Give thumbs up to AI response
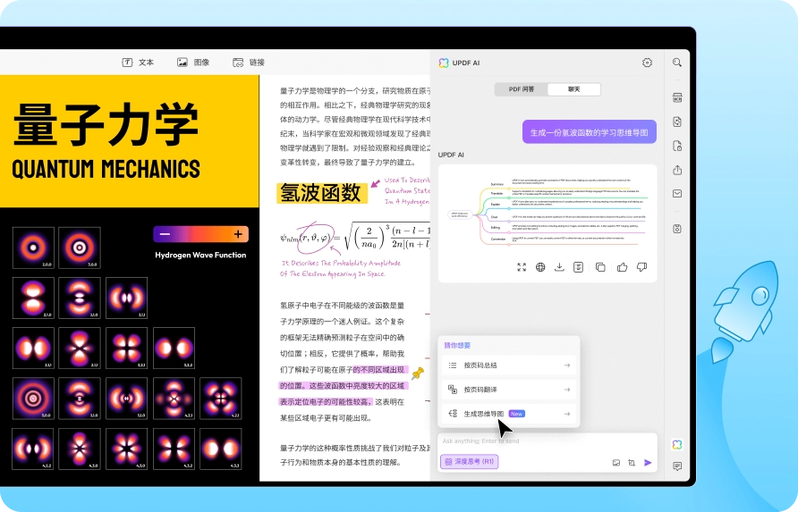 point(622,267)
